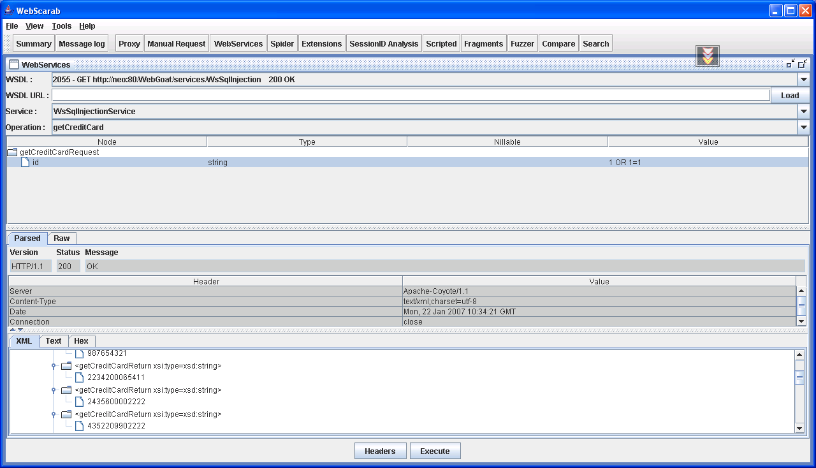The height and width of the screenshot is (468, 816).
Task: Click the folder icon on the first getCreditCardReturn element
Action: coord(66,365)
